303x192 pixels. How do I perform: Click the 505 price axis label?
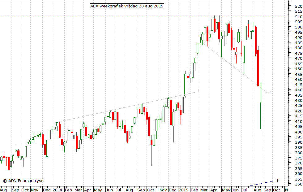click(299, 22)
